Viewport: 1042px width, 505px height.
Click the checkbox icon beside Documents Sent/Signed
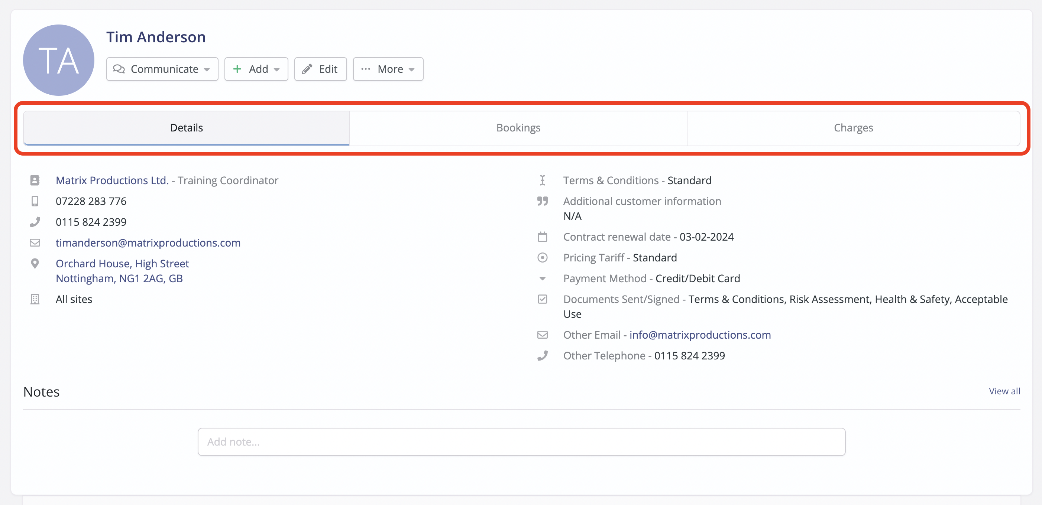pyautogui.click(x=543, y=299)
